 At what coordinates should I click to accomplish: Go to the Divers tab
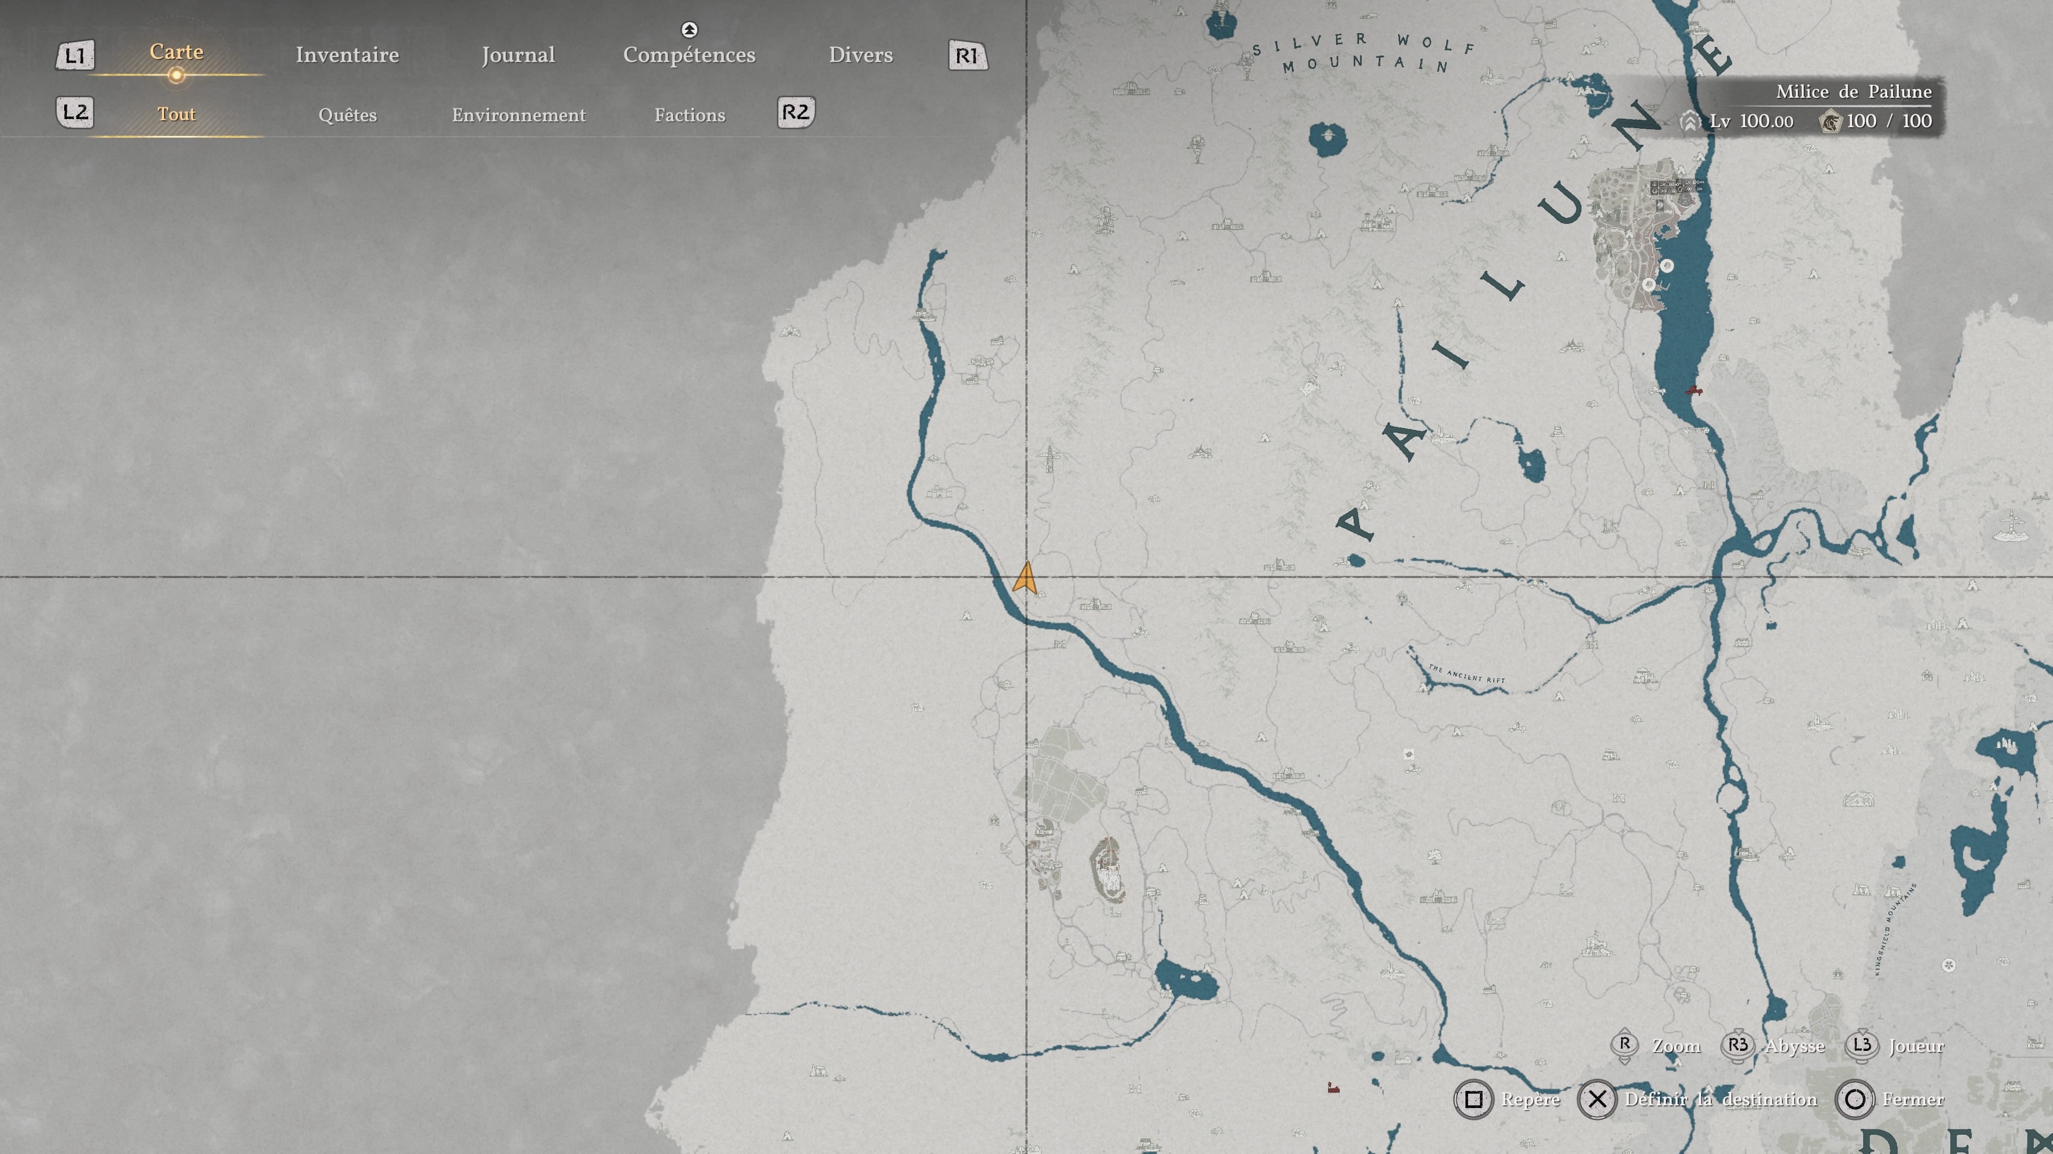(x=860, y=55)
